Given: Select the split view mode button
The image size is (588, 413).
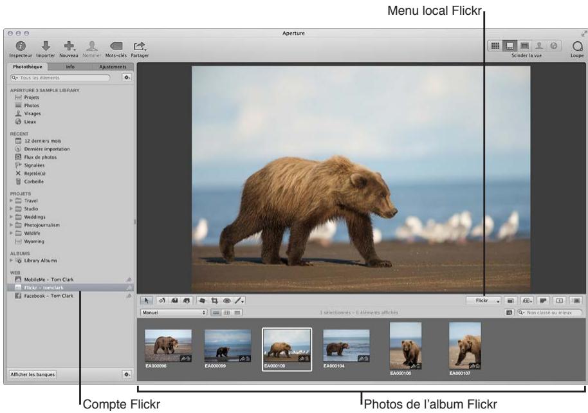Looking at the screenshot, I should click(510, 46).
